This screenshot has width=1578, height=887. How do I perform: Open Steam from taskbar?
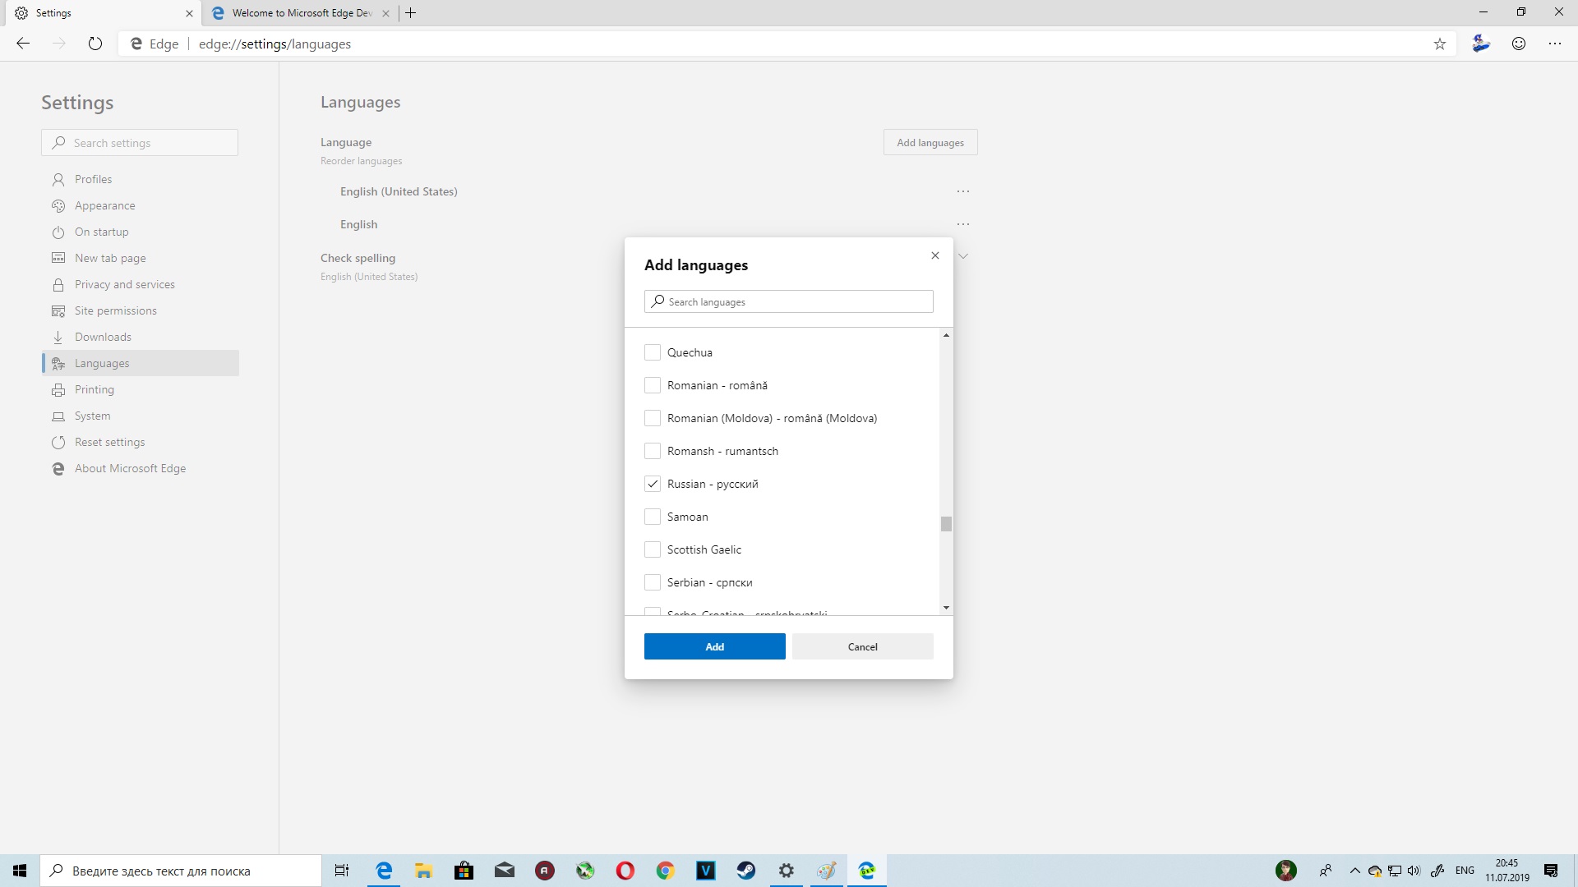[x=746, y=871]
